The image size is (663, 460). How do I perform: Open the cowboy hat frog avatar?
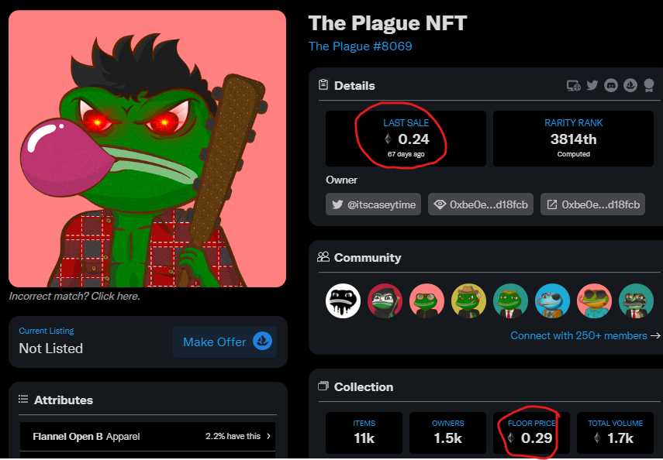[x=468, y=300]
